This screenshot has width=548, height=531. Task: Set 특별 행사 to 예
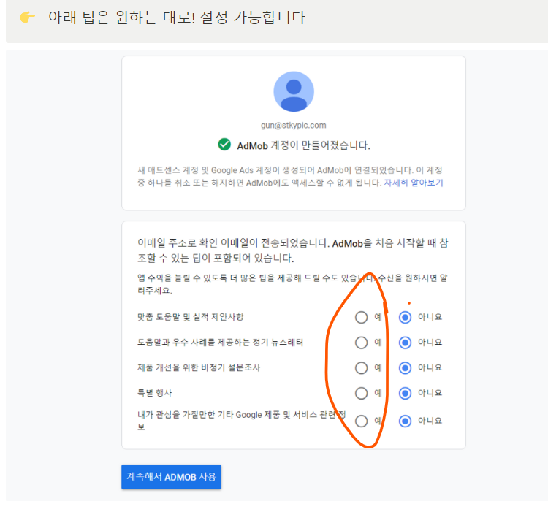click(362, 393)
